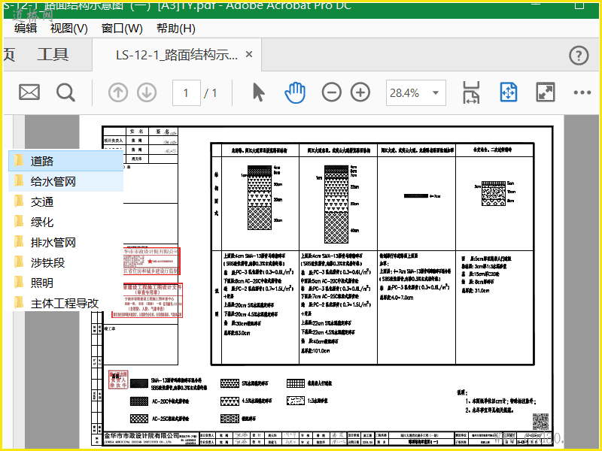This screenshot has height=451, width=602.
Task: Open the 编辑 menu
Action: click(x=26, y=29)
